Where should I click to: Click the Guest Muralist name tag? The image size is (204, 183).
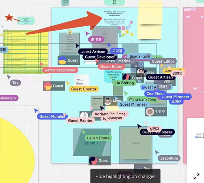(52, 116)
